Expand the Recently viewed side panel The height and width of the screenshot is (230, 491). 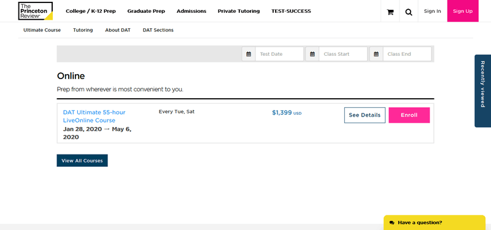(482, 91)
